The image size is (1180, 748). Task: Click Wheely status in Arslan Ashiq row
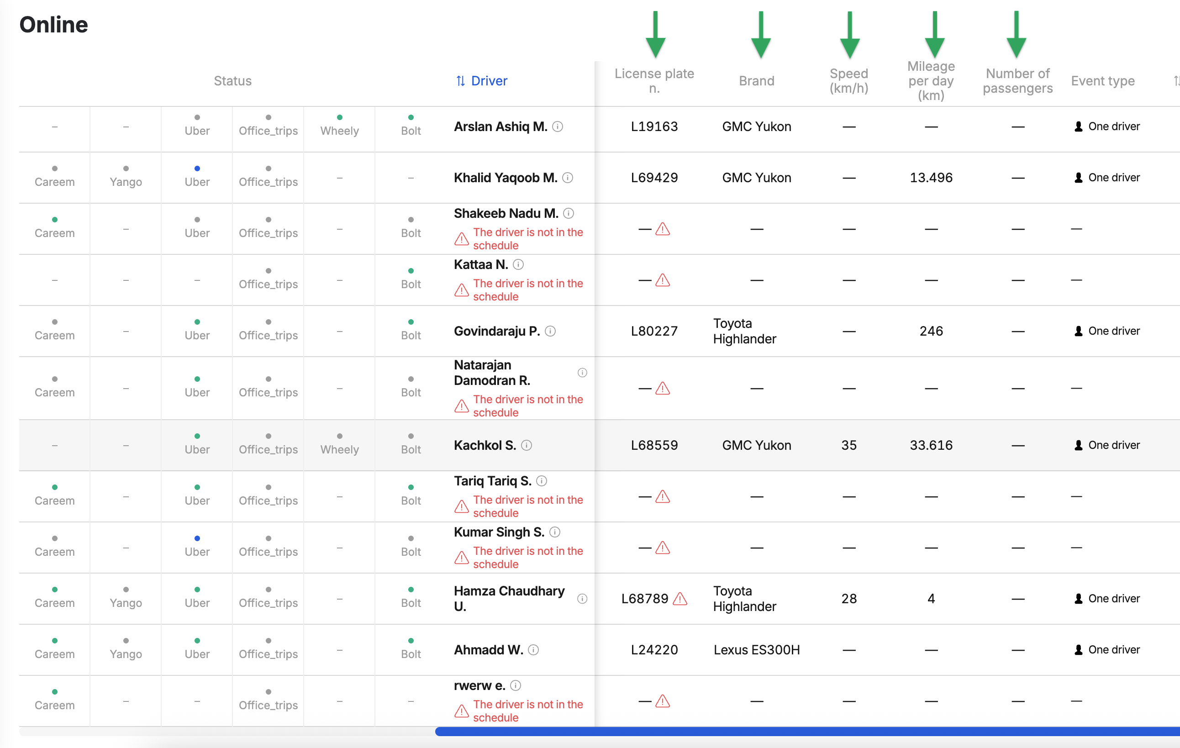(x=340, y=126)
